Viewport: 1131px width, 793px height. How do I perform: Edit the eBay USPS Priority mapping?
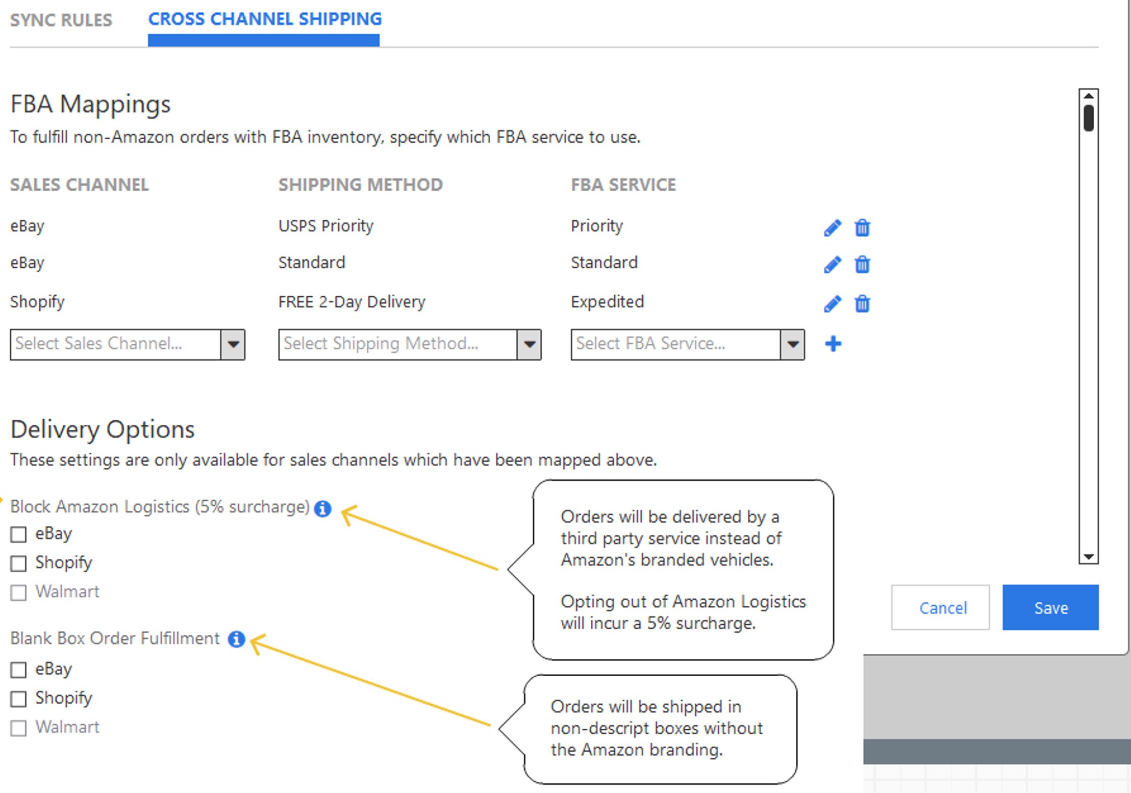pyautogui.click(x=833, y=227)
